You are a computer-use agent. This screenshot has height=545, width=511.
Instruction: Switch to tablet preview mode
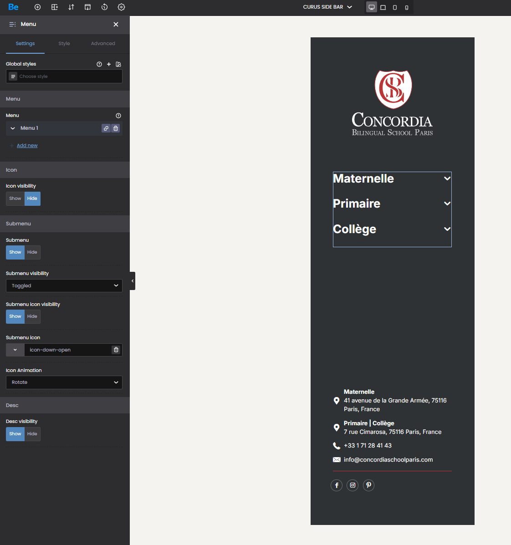point(395,7)
